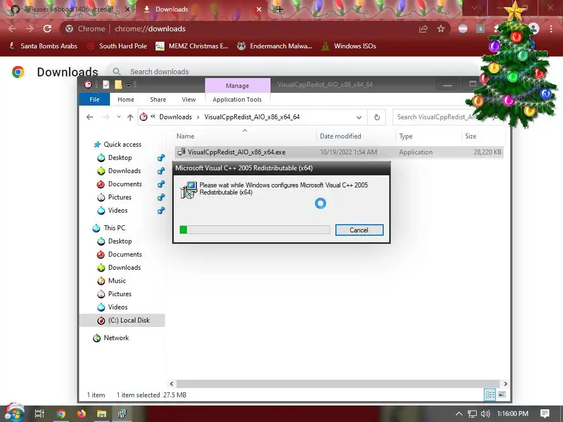Image resolution: width=563 pixels, height=422 pixels.
Task: Cancel the Visual C++ 2005 installation
Action: point(359,230)
